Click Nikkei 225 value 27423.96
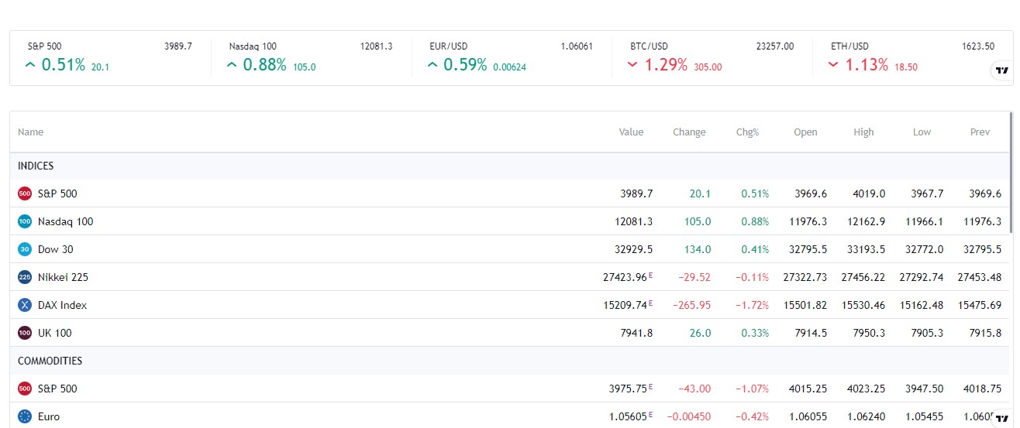This screenshot has height=428, width=1020. click(625, 277)
